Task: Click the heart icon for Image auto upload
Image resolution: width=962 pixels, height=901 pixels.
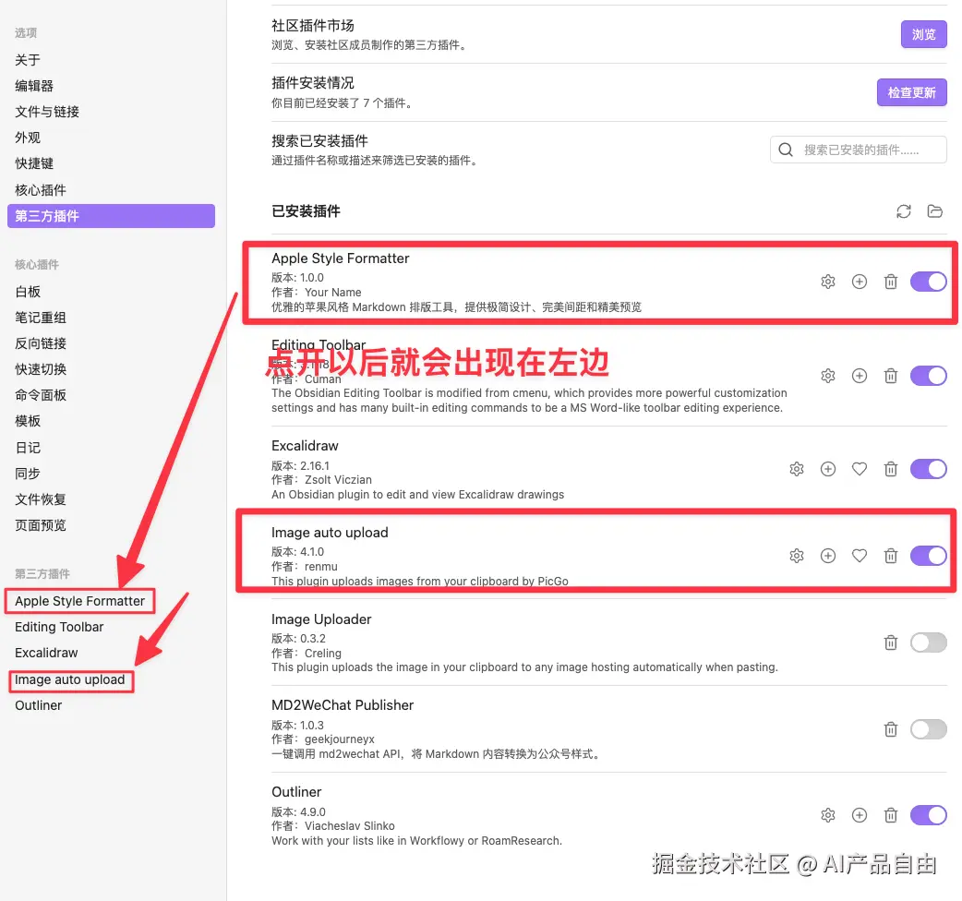Action: click(860, 556)
